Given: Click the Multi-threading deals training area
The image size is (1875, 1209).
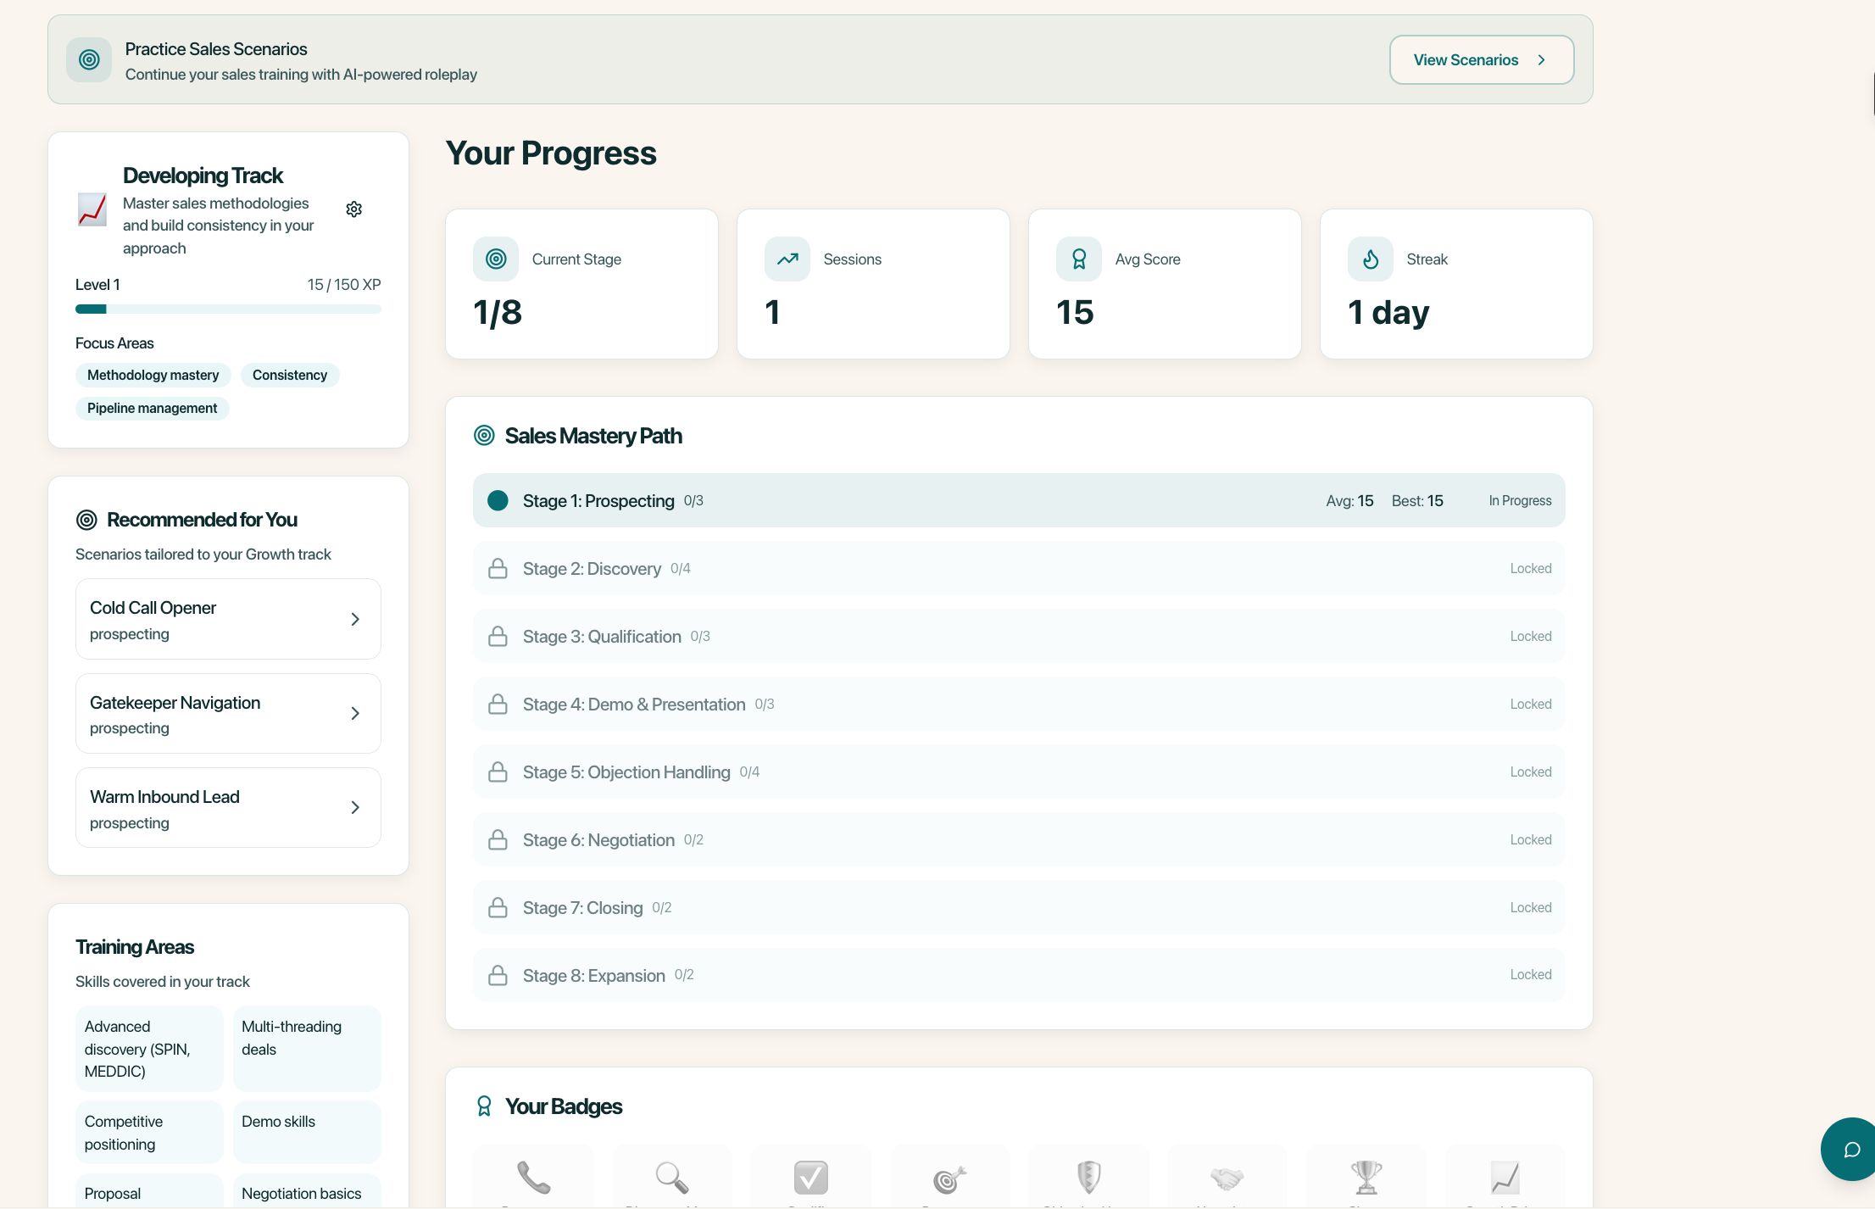Looking at the screenshot, I should [x=307, y=1048].
